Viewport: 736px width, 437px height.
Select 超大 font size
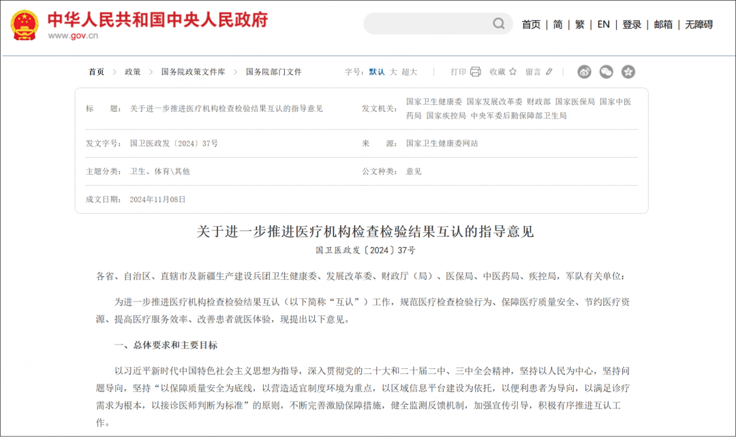410,71
